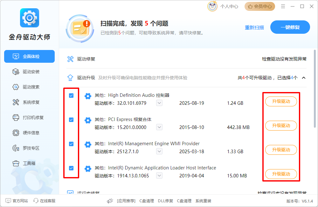Click the 金舟驱动大师 gear logo icon
Screen dimensions: 318x207
point(30,18)
